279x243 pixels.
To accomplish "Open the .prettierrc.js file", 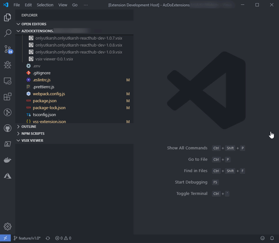I will 75,87.
